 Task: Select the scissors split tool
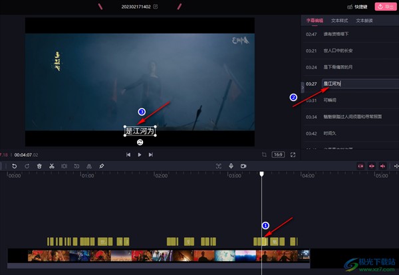coord(51,165)
